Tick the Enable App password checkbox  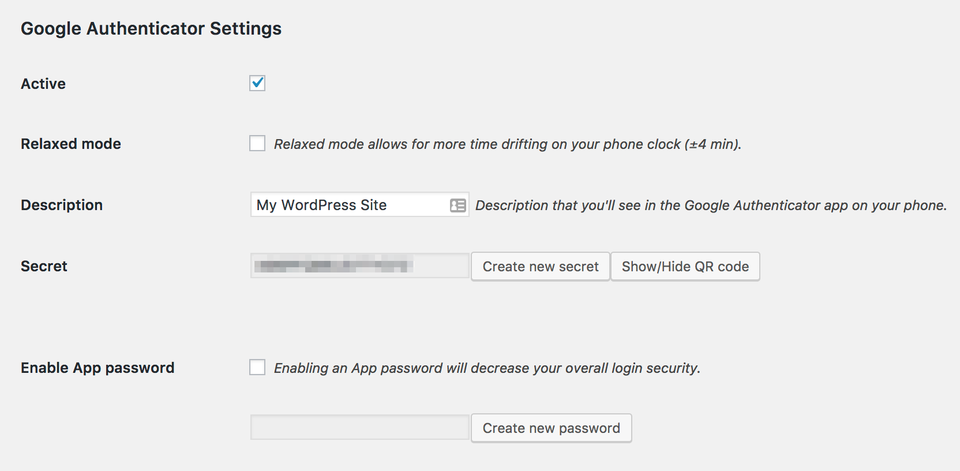pos(257,367)
